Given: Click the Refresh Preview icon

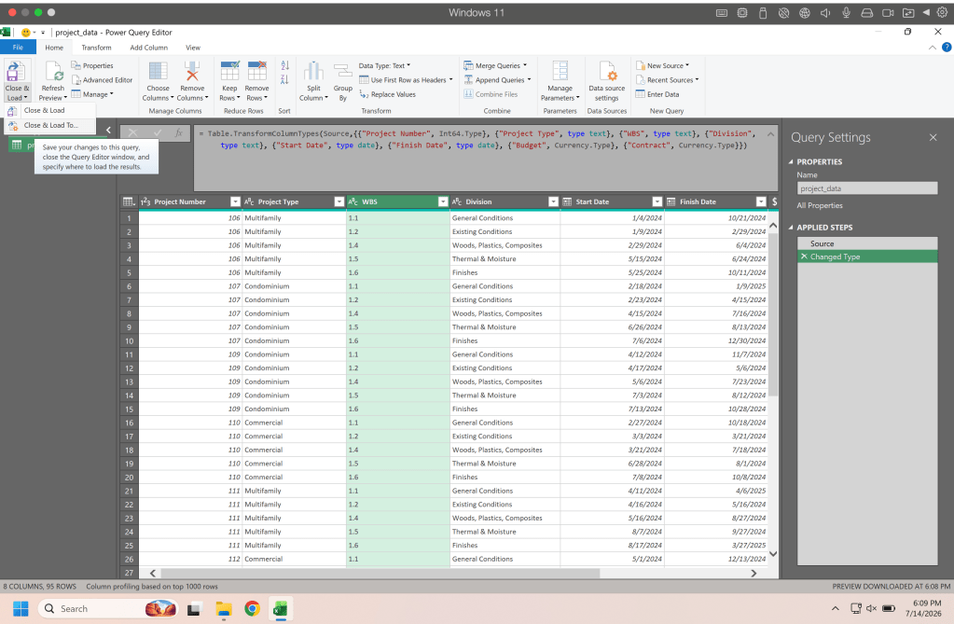Looking at the screenshot, I should click(x=53, y=72).
